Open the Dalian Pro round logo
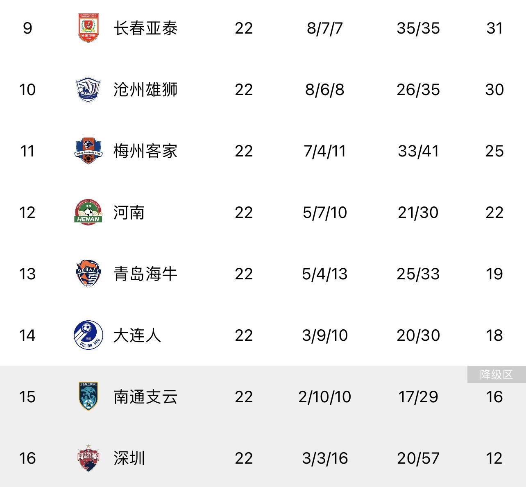This screenshot has height=487, width=526. pos(88,335)
